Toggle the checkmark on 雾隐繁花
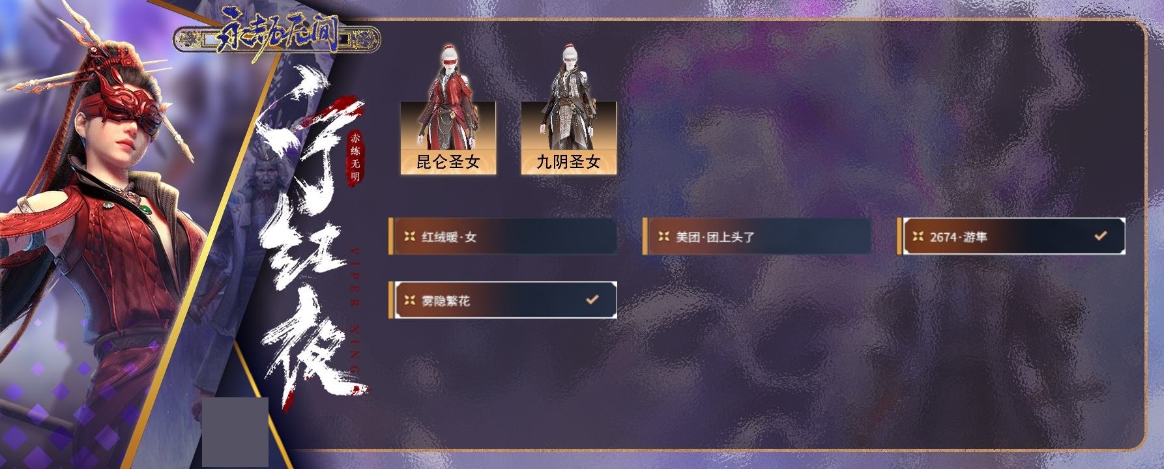 [592, 300]
